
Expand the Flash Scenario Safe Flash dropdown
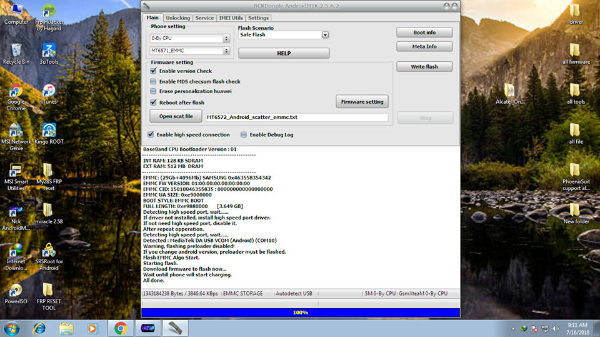[x=325, y=35]
